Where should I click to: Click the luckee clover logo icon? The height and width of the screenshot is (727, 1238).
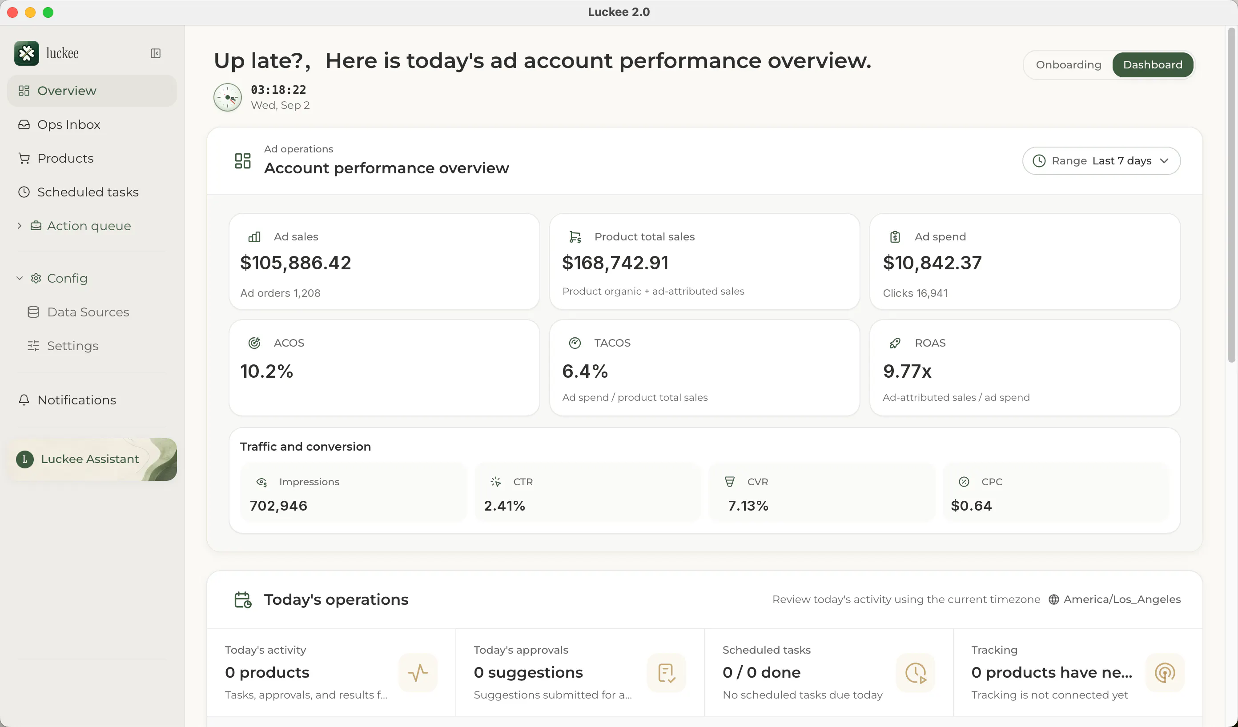point(27,53)
